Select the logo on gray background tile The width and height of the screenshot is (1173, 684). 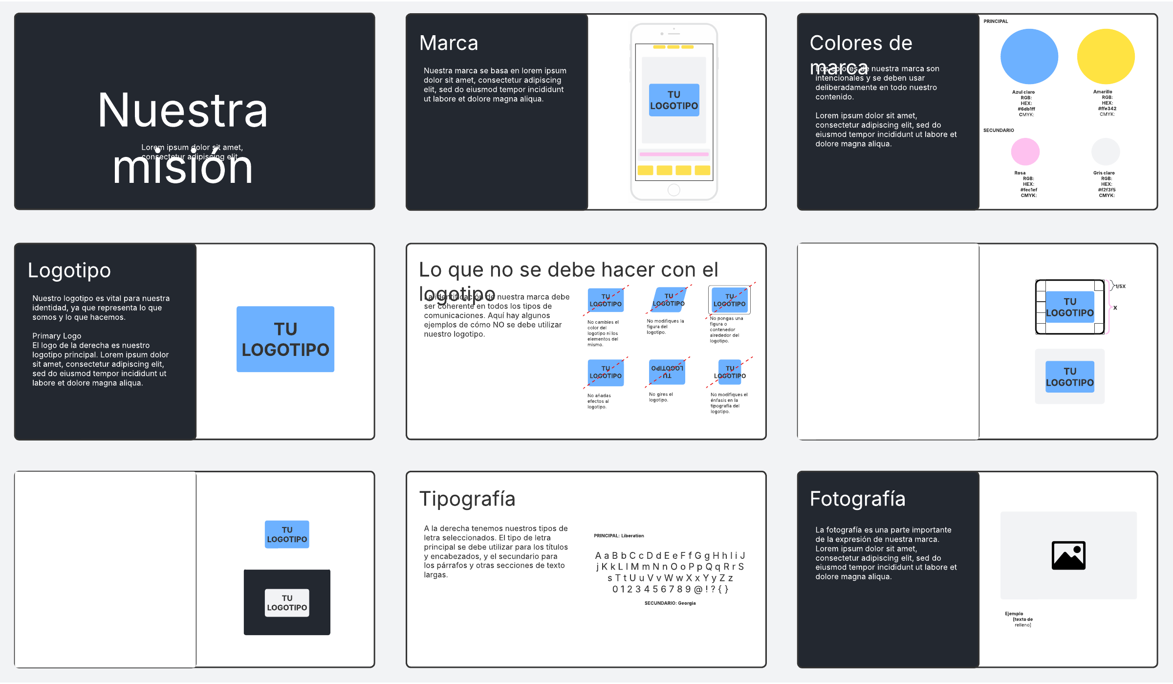(x=1069, y=377)
